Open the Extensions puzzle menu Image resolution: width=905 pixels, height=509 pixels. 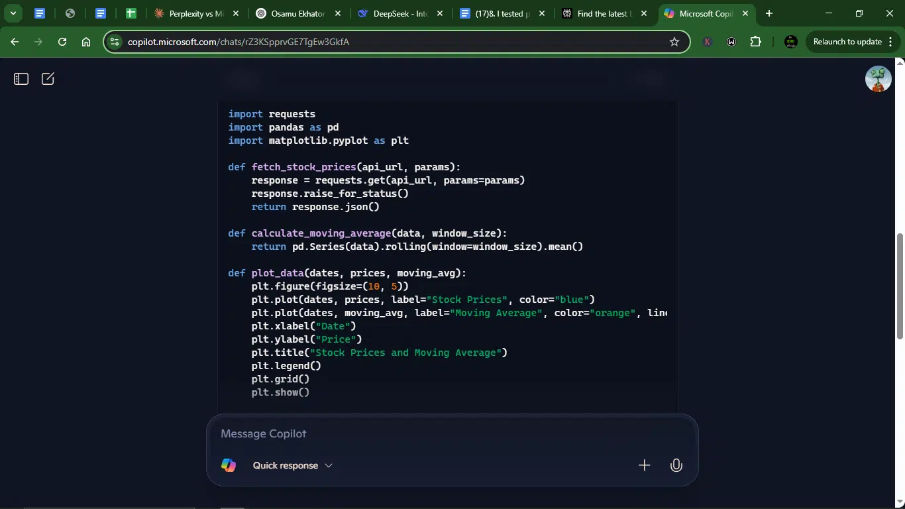pyautogui.click(x=755, y=42)
